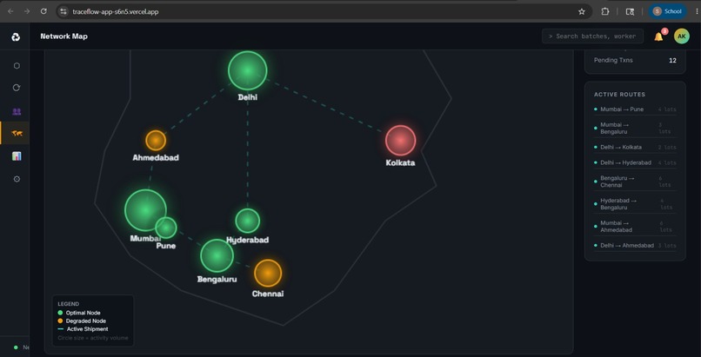The width and height of the screenshot is (701, 357).
Task: Click the Delhi → Hyderabad route row
Action: coord(635,163)
